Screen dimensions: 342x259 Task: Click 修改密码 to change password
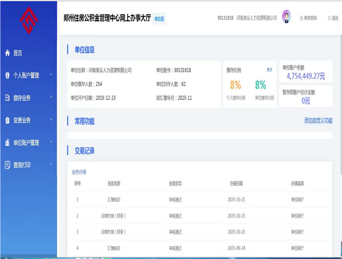click(308, 18)
